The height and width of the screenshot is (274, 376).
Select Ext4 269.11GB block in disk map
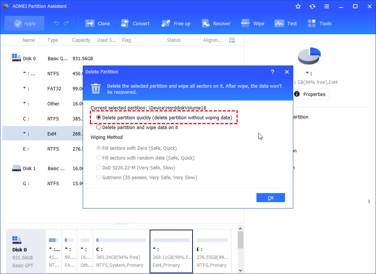171,251
